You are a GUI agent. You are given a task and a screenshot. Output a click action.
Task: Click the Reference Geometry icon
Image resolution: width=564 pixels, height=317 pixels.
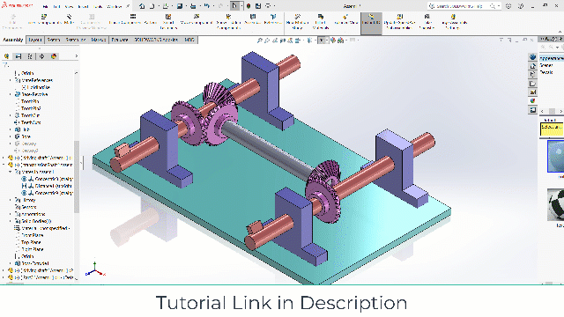click(x=273, y=17)
